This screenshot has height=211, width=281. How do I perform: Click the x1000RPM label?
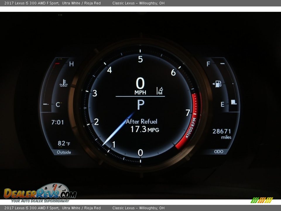[191, 128]
